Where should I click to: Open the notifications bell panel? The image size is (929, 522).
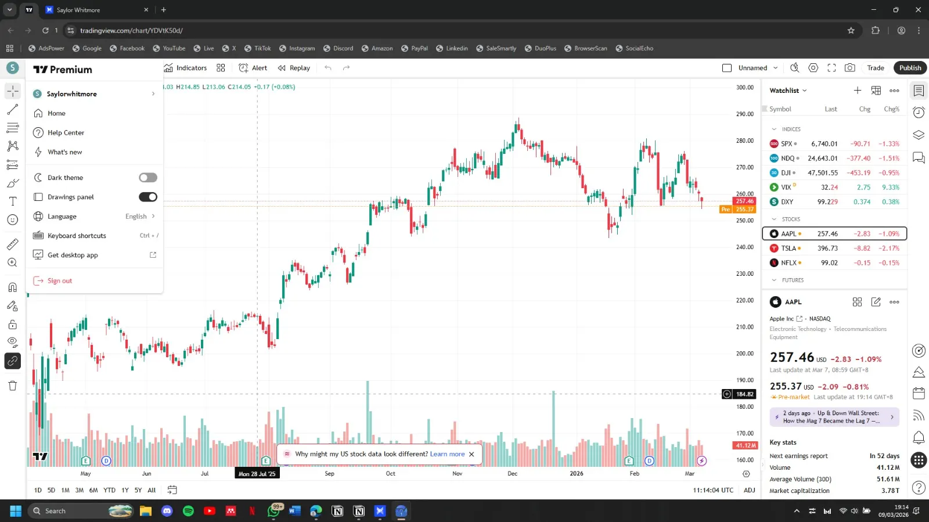tap(919, 437)
